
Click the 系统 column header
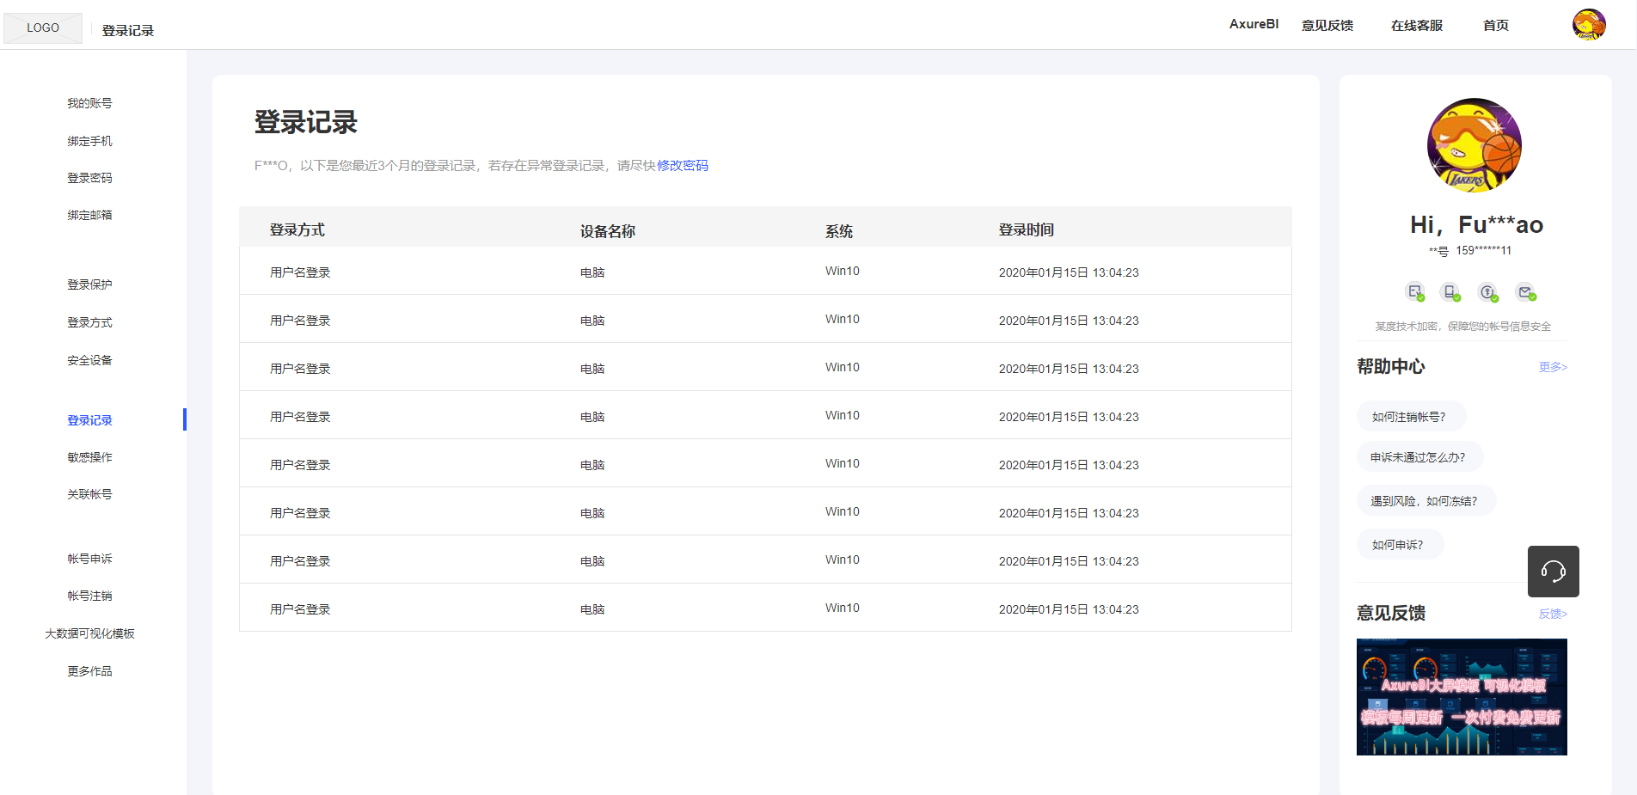[839, 231]
